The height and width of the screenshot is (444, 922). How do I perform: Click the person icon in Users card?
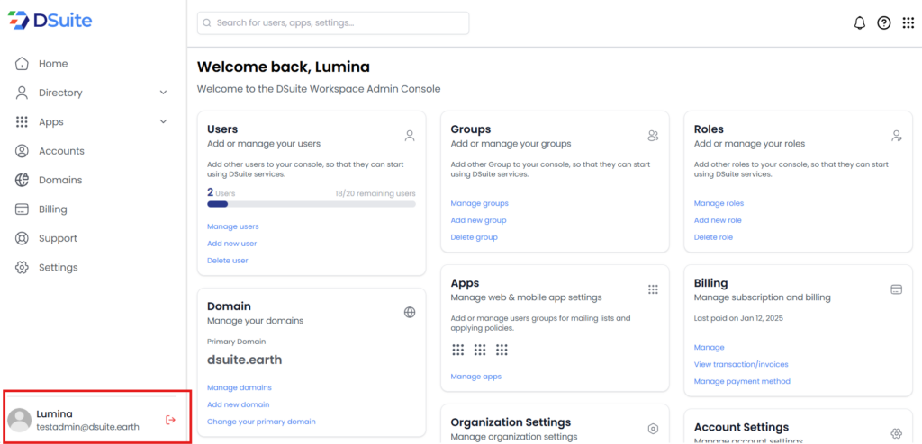point(410,136)
